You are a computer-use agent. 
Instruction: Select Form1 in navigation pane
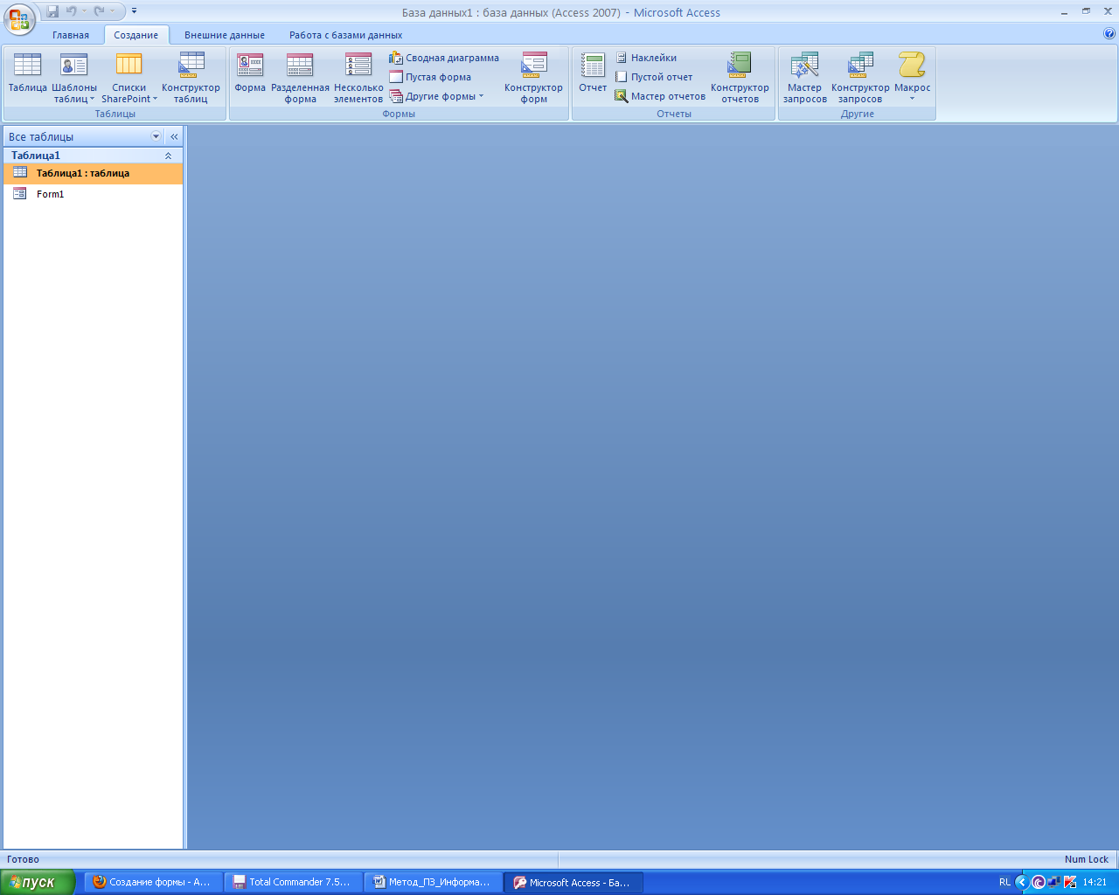pos(94,194)
